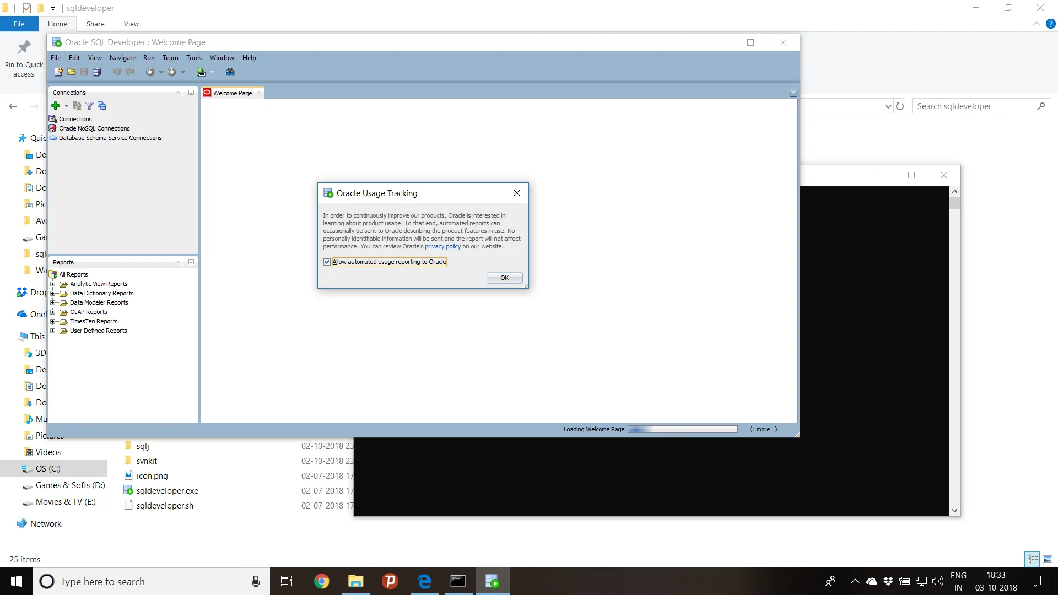1058x595 pixels.
Task: Click the Open folder toolbar icon
Action: (71, 72)
